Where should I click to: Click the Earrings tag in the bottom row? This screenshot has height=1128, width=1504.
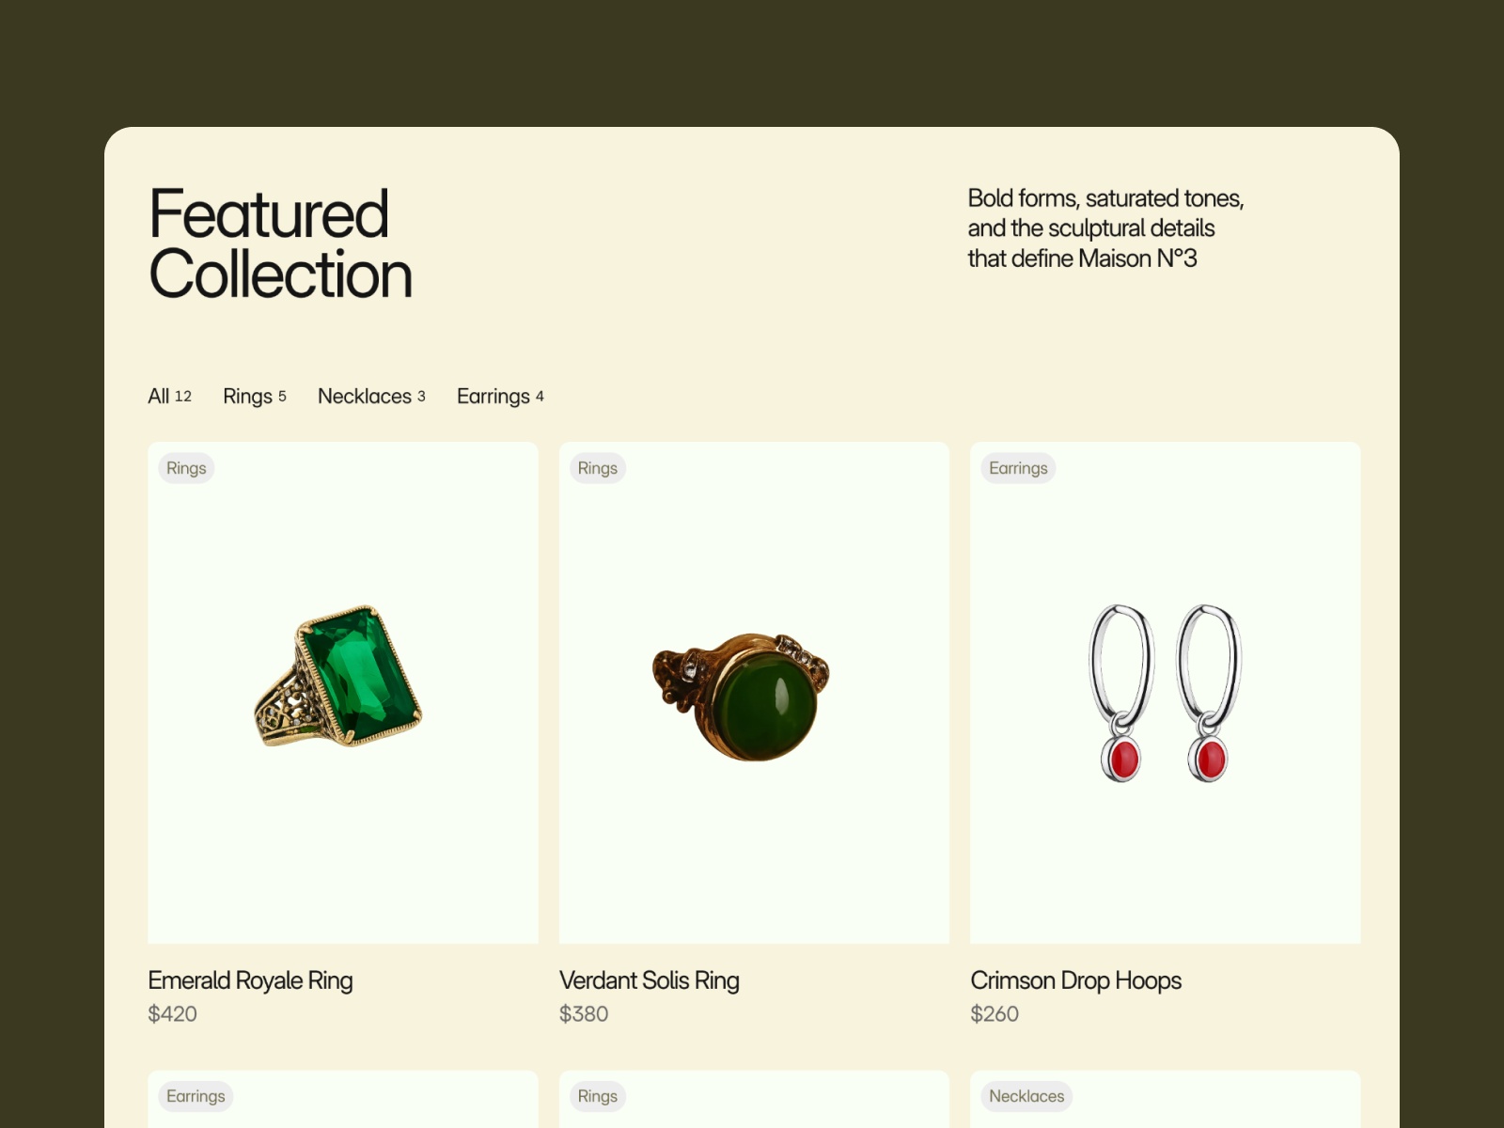point(196,1096)
